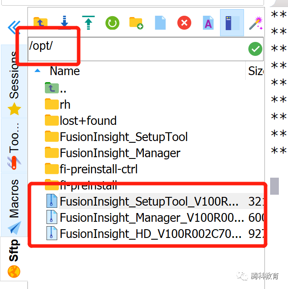
Task: Click the sort direction triangle beside Name
Action: click(37, 70)
